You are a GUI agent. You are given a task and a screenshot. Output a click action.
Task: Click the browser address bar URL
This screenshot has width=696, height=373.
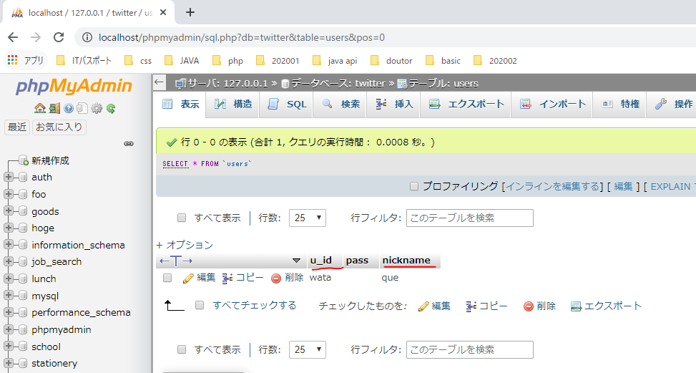tap(242, 37)
